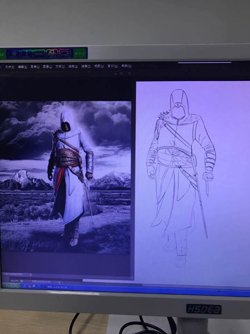The image size is (250, 334).
Task: Click the 34.27% zoom field
Action: coord(15,281)
